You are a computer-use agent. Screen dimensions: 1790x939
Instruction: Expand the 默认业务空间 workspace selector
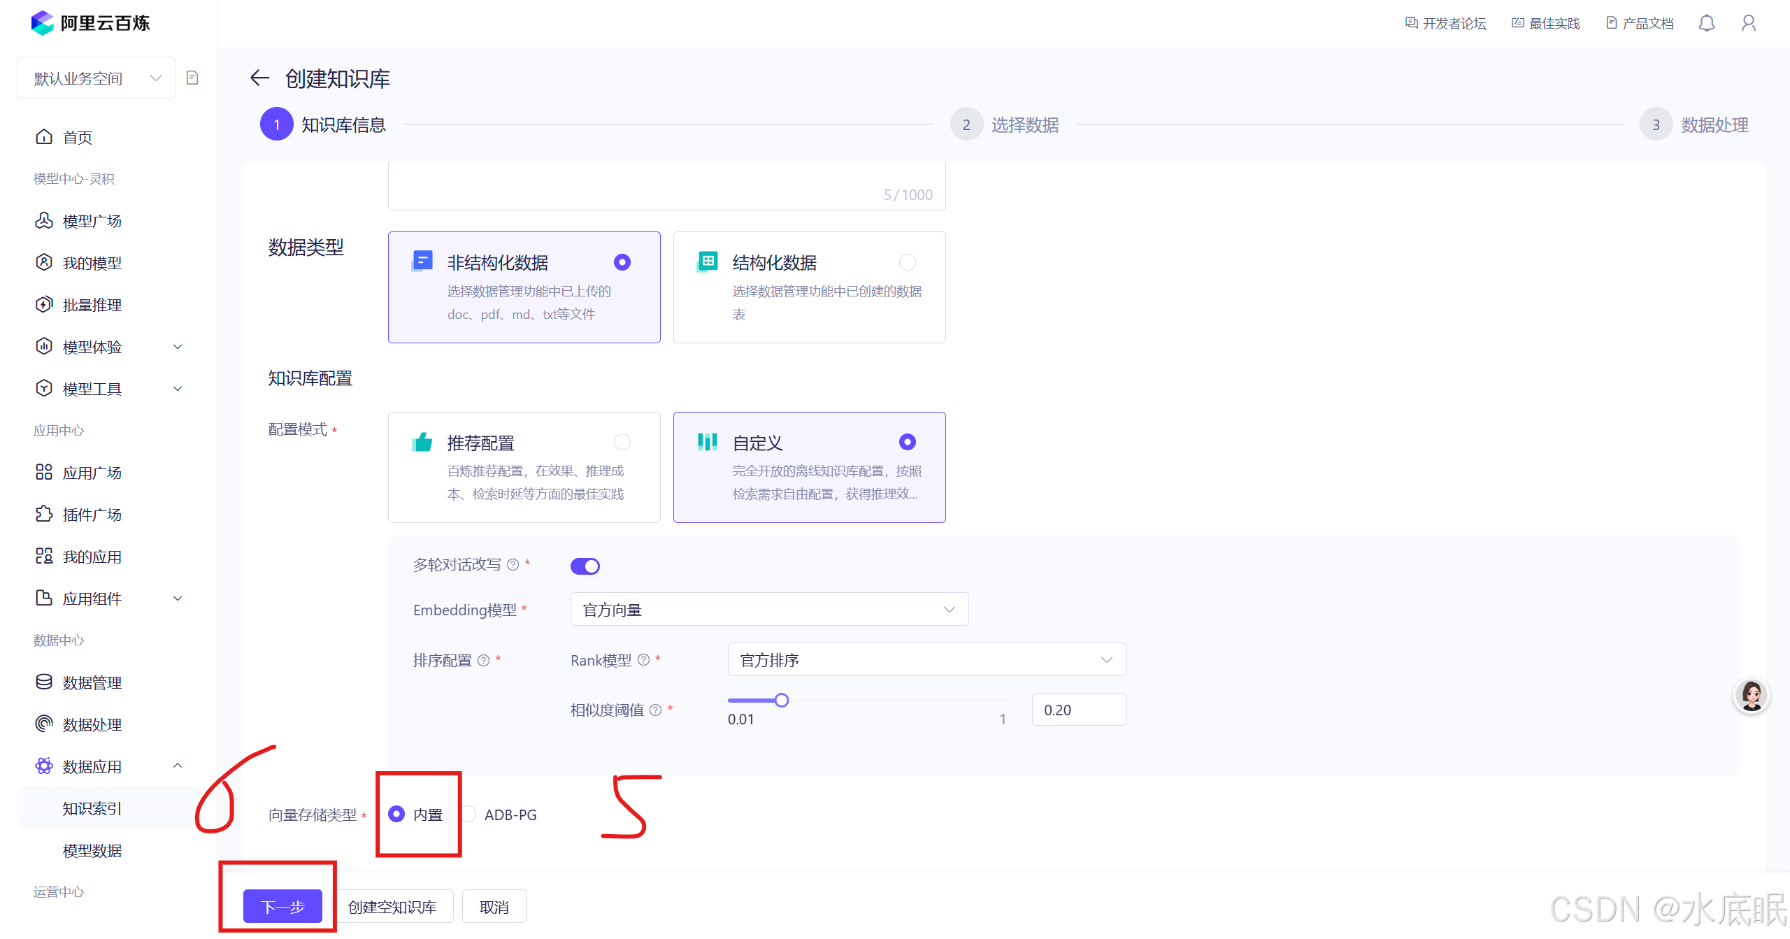click(x=96, y=78)
